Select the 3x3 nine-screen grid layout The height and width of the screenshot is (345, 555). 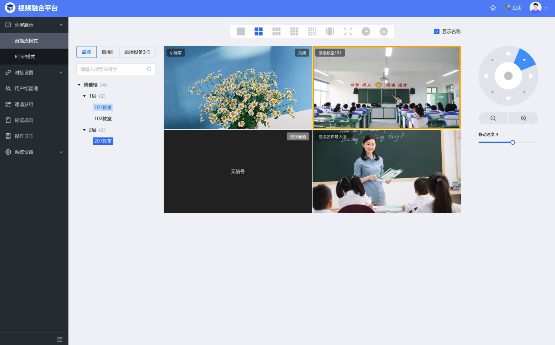(276, 31)
